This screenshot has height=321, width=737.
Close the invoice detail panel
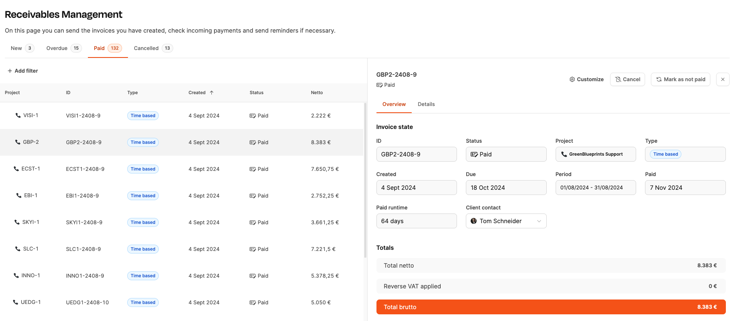tap(723, 79)
